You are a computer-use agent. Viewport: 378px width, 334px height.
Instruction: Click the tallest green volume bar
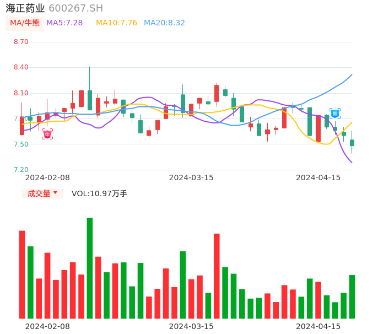click(x=90, y=268)
